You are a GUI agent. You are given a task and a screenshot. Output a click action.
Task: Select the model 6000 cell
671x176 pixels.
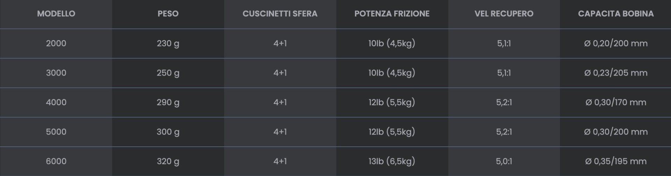(56, 161)
